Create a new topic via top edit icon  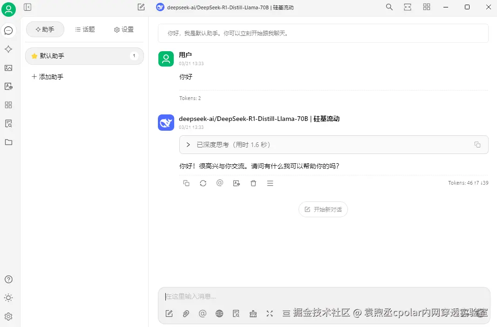(141, 7)
